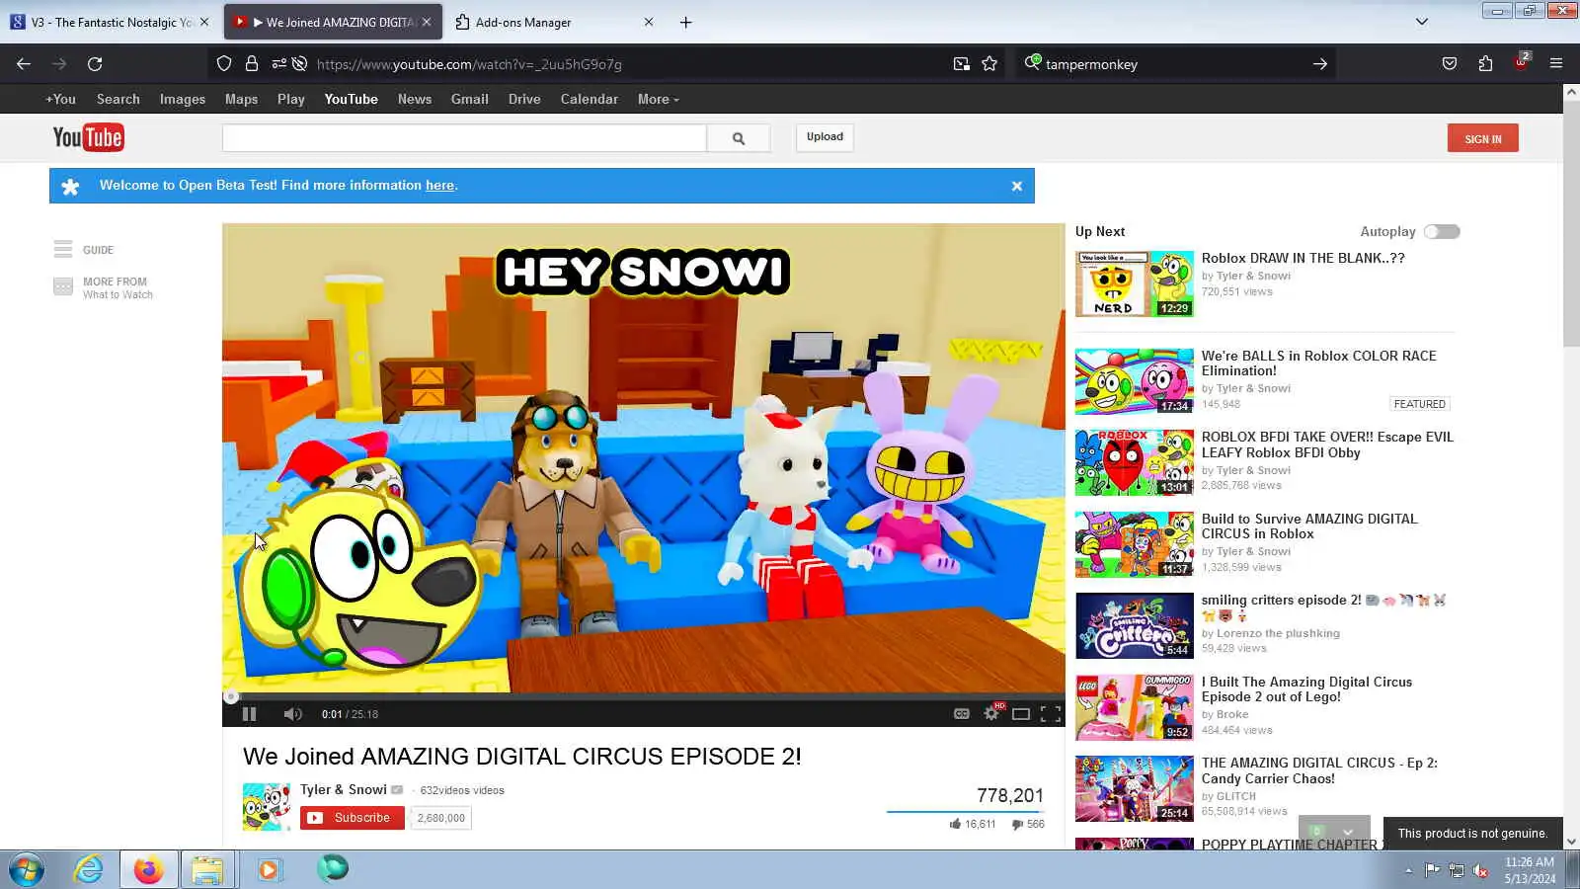Viewport: 1580px width, 889px height.
Task: Follow the 'here' link in the banner
Action: pos(439,185)
